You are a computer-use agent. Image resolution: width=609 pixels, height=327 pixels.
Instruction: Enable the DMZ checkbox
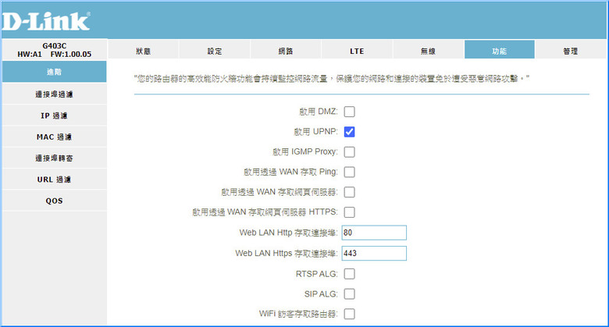pos(349,112)
